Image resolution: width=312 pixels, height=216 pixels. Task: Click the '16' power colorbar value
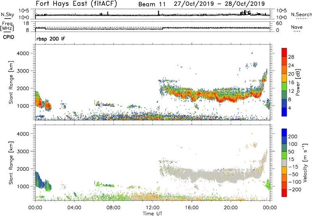[291, 83]
